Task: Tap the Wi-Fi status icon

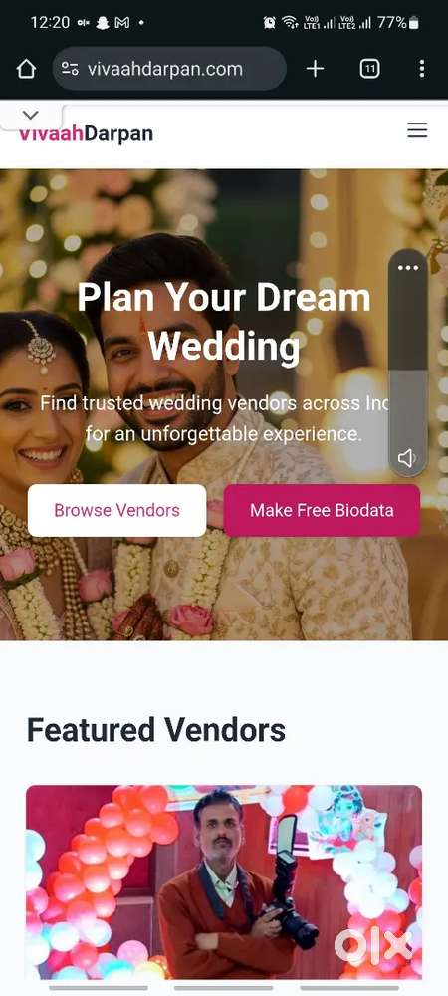Action: 290,22
